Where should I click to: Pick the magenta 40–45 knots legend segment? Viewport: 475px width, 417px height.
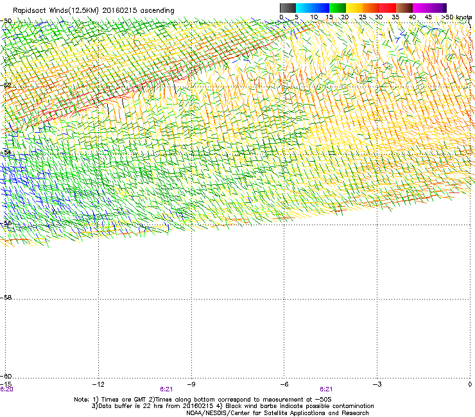[x=421, y=8]
